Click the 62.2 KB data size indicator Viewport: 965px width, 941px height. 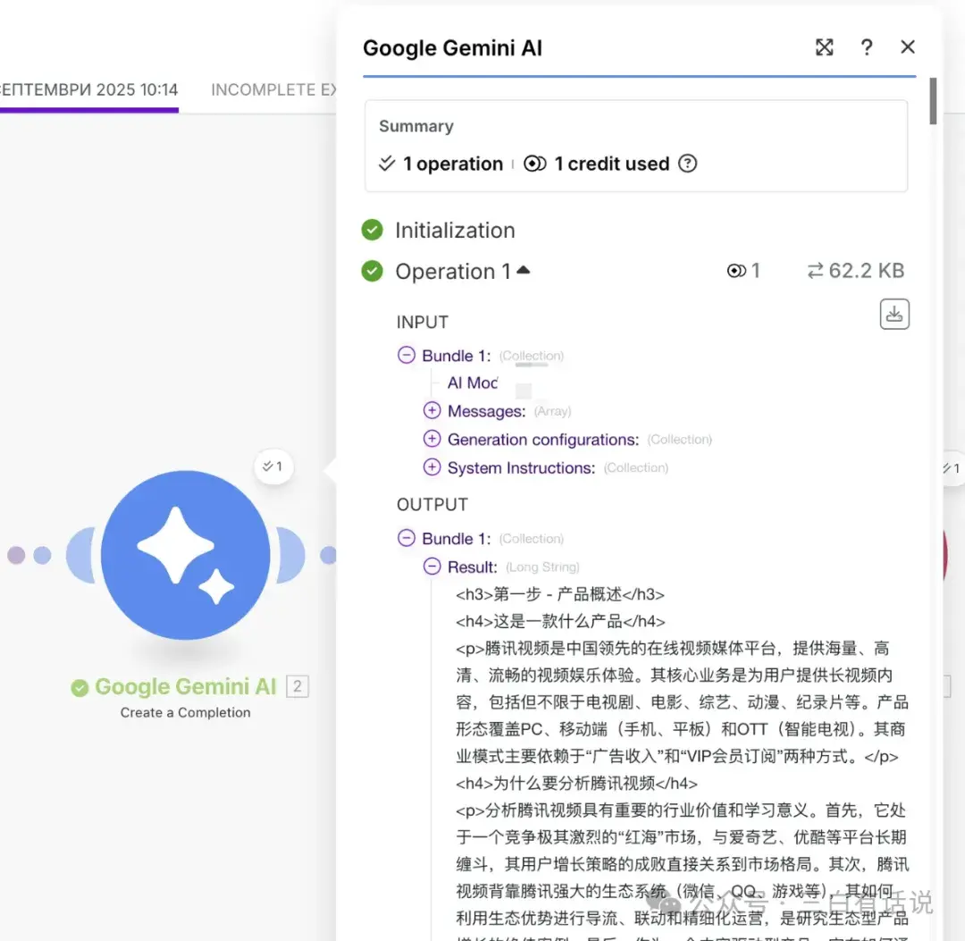pyautogui.click(x=855, y=271)
